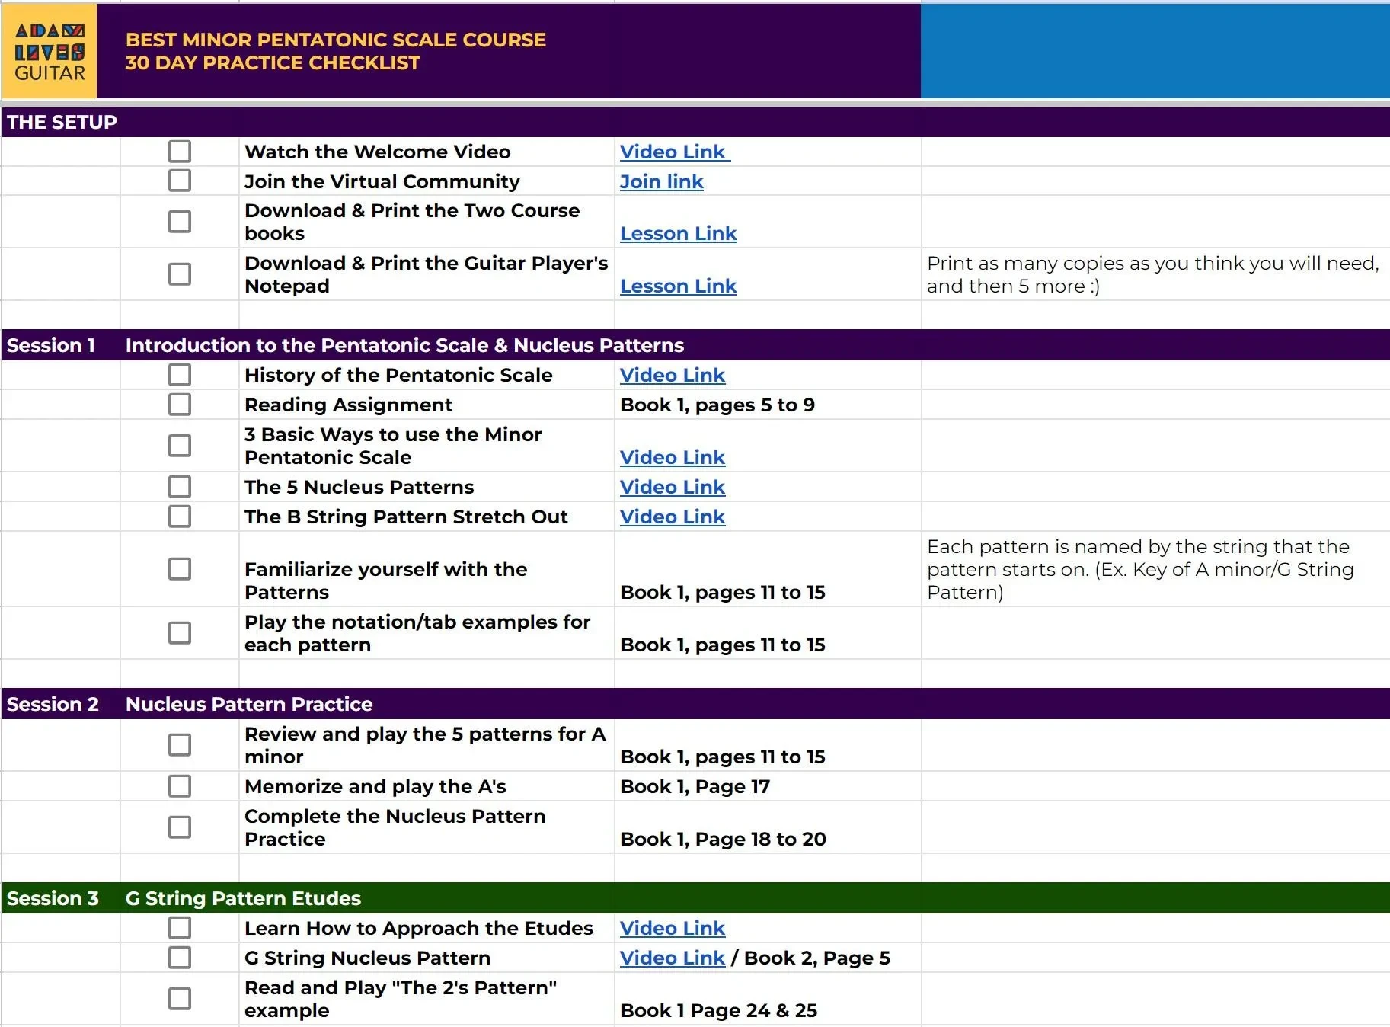Select the Reading Assignment cell in Session 1

coord(427,405)
